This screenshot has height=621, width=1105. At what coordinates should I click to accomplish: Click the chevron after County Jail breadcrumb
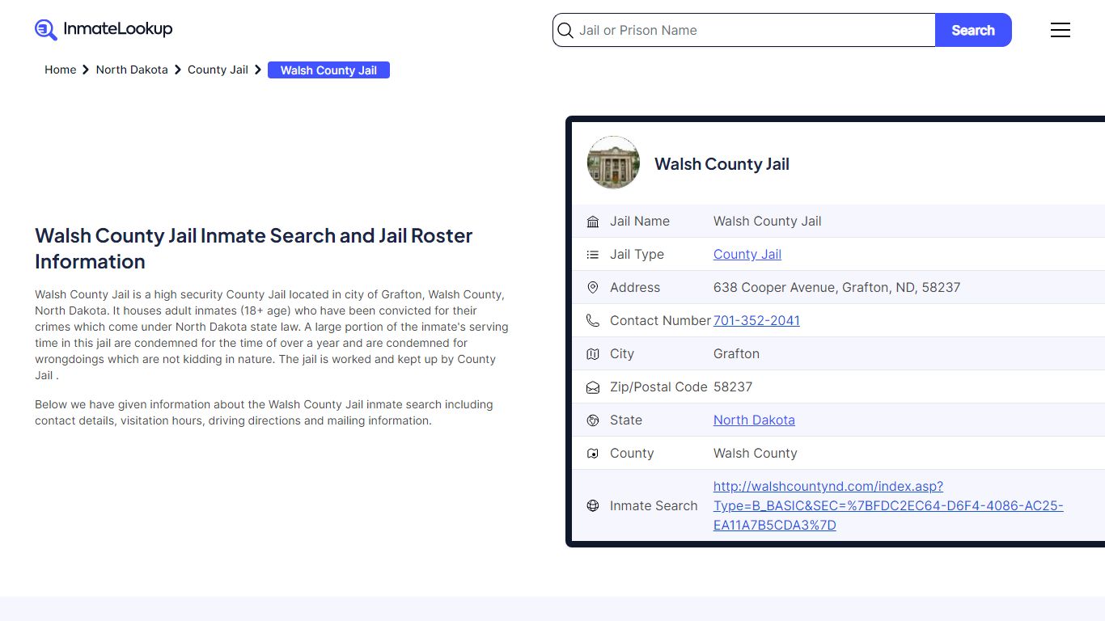click(x=258, y=70)
